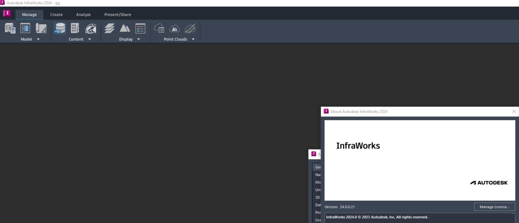Click Point Cloud Terrain cloud-mountain icon
Image resolution: width=519 pixels, height=223 pixels.
point(175,29)
